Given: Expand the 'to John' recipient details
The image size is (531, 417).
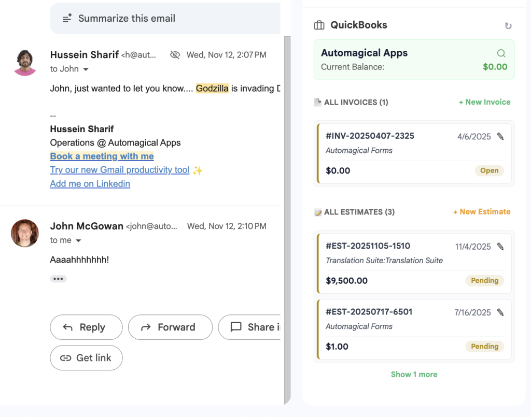Looking at the screenshot, I should [x=86, y=69].
